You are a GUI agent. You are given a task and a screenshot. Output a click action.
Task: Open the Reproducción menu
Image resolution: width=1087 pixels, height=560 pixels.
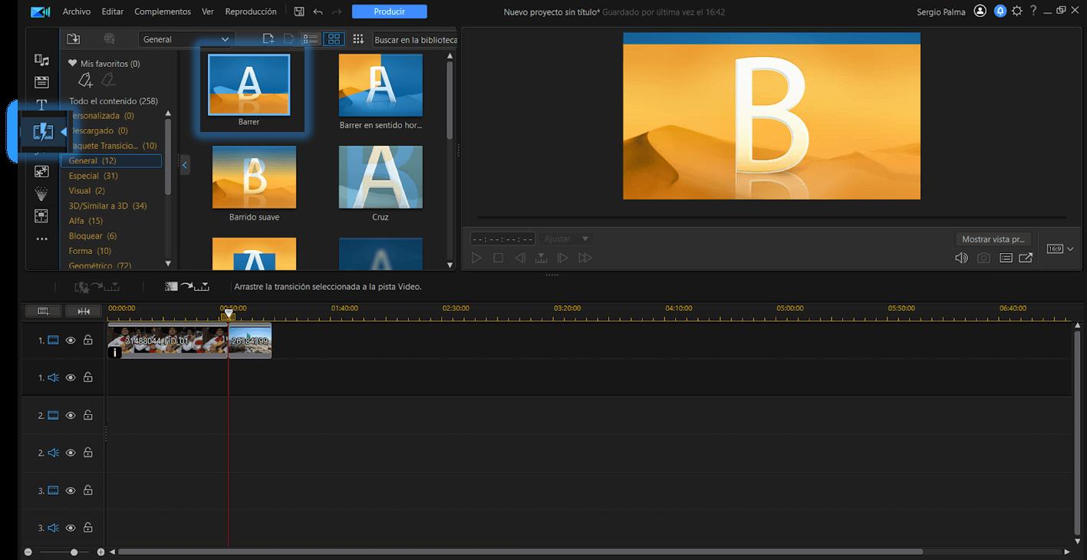tap(251, 12)
